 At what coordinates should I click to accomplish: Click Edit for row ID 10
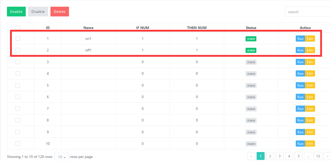(310, 144)
